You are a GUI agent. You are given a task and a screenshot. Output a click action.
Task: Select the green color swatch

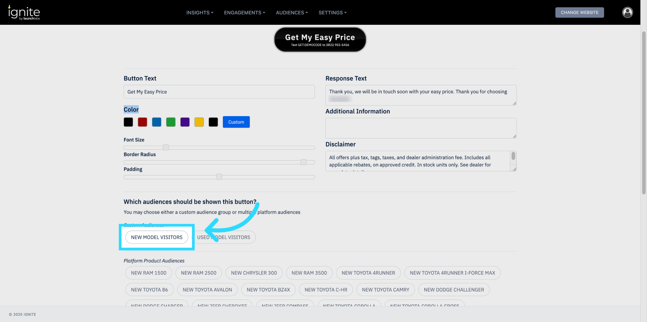pyautogui.click(x=171, y=122)
